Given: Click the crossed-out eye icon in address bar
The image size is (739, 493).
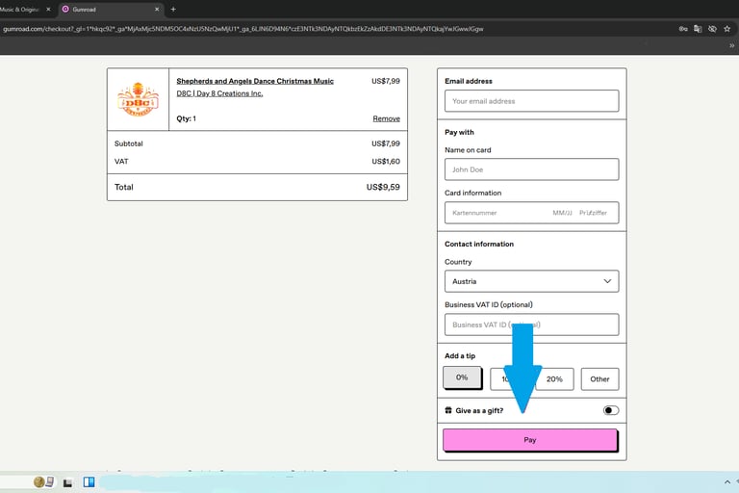Looking at the screenshot, I should click(712, 29).
